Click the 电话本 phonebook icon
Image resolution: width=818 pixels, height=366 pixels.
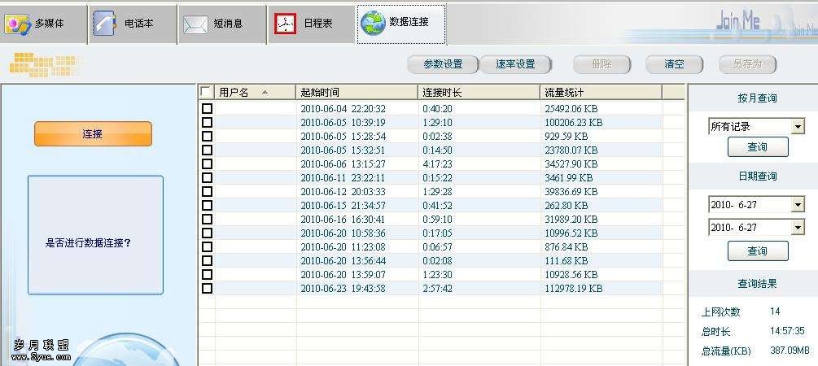(x=104, y=23)
